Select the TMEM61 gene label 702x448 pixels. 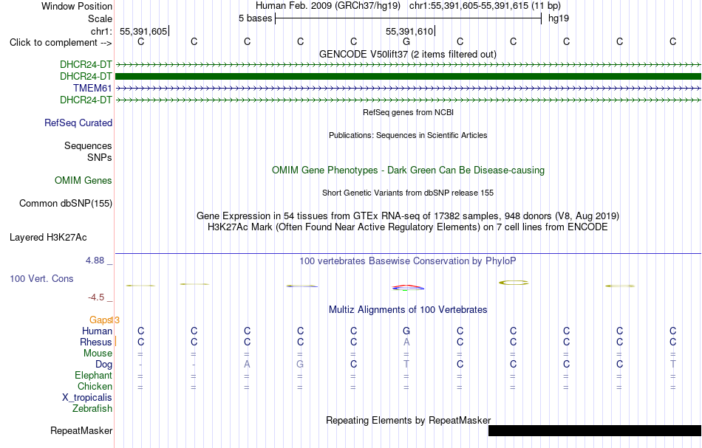[92, 88]
